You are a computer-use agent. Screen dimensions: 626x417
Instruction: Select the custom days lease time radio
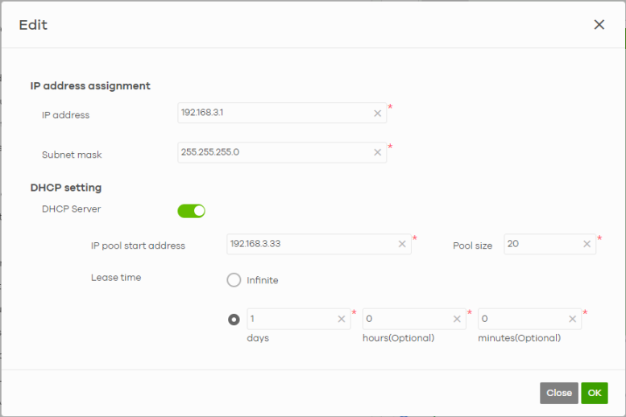[234, 320]
